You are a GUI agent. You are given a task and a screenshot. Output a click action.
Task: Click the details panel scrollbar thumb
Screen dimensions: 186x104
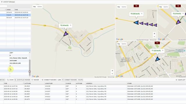30,67
